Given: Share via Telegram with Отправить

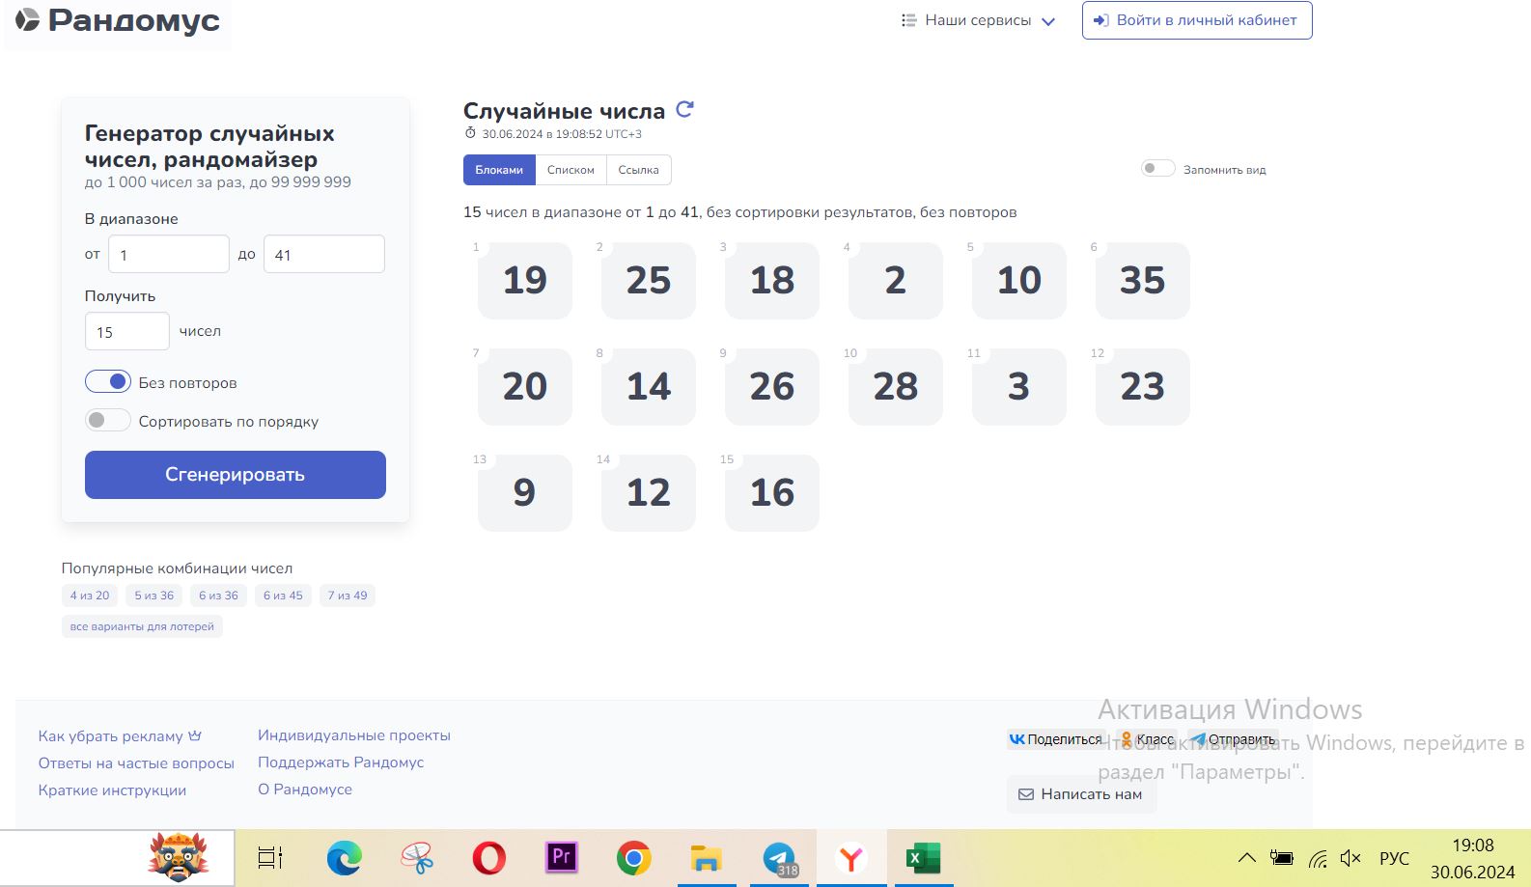Looking at the screenshot, I should (x=1233, y=739).
